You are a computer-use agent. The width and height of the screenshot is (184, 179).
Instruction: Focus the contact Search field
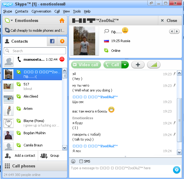[35, 51]
